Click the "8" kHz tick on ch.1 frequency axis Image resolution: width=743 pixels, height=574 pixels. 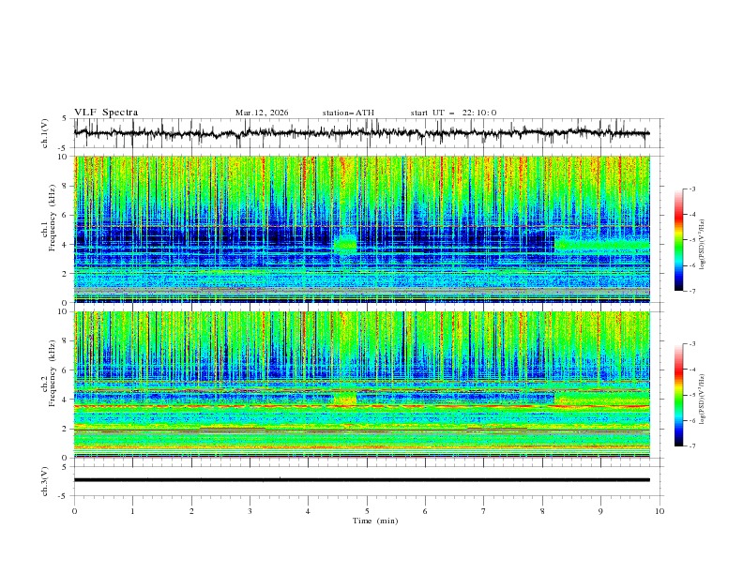[67, 186]
